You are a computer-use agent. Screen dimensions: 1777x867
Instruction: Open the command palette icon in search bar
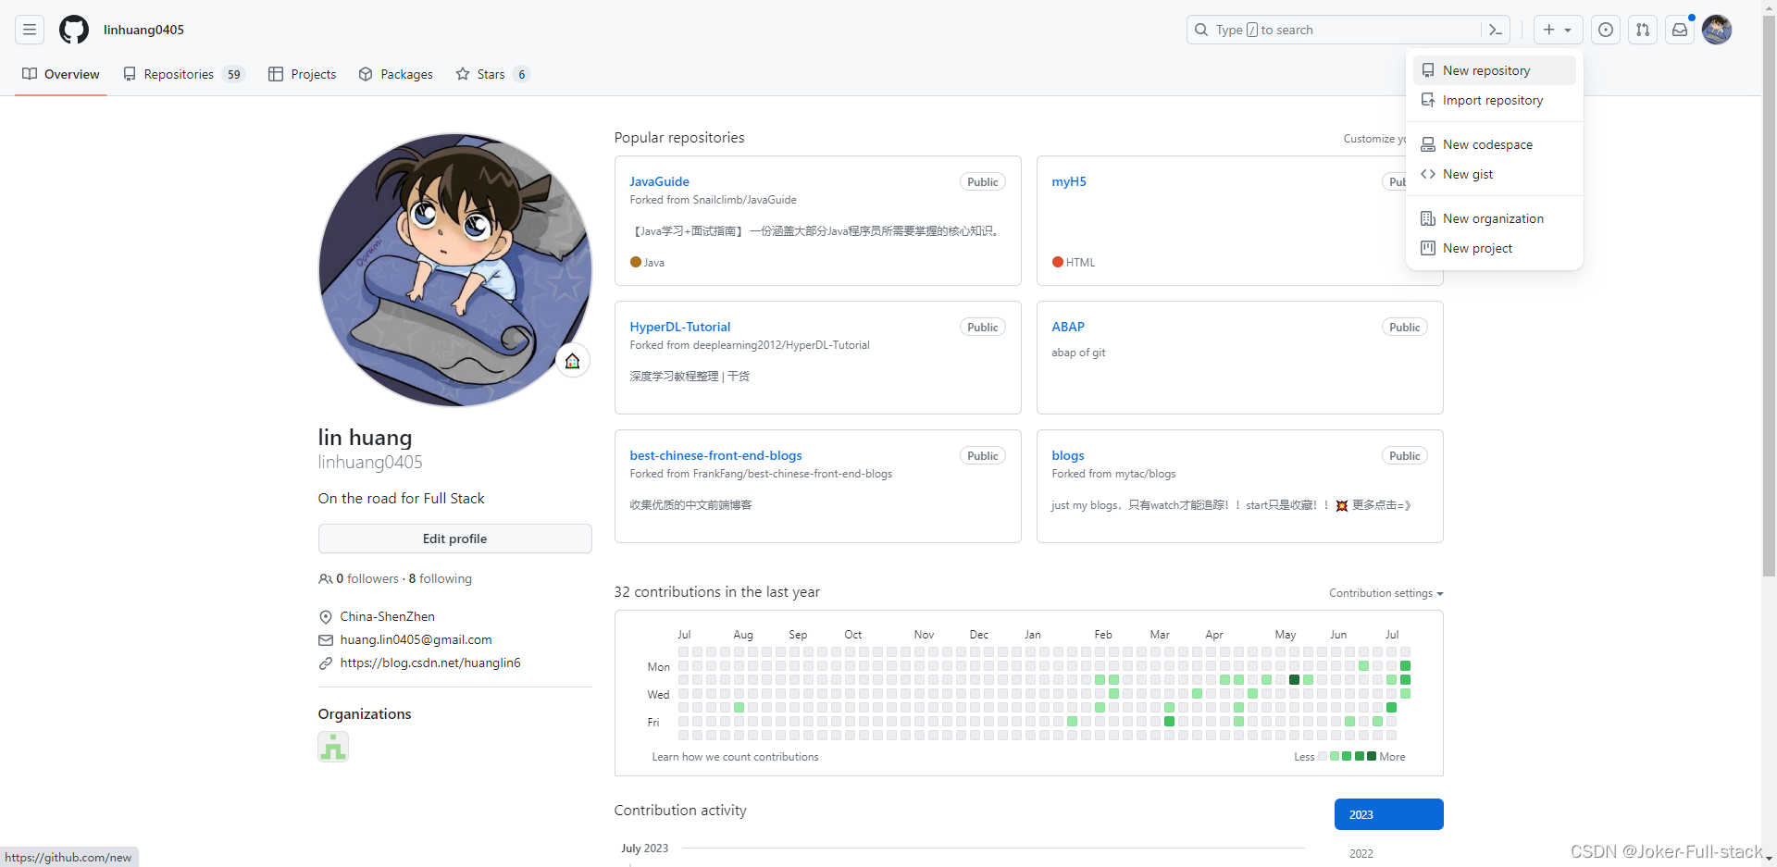tap(1495, 30)
